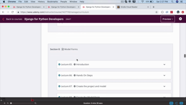The image size is (186, 105).
Task: Click the video icon next to Lecture 65
Action: [x=75, y=64]
